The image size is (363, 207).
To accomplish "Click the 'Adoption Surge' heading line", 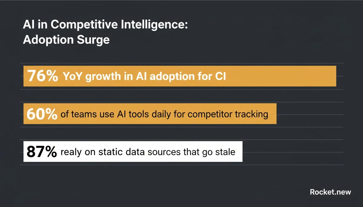I will coord(66,40).
